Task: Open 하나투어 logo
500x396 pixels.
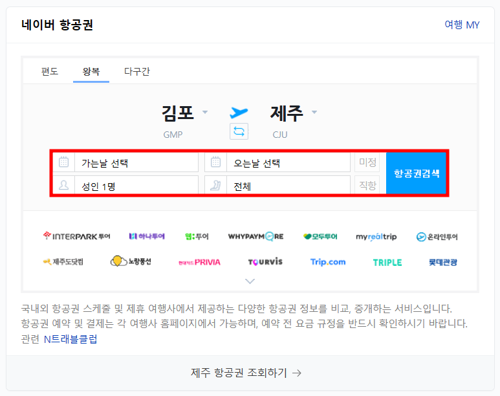Action: [x=147, y=236]
